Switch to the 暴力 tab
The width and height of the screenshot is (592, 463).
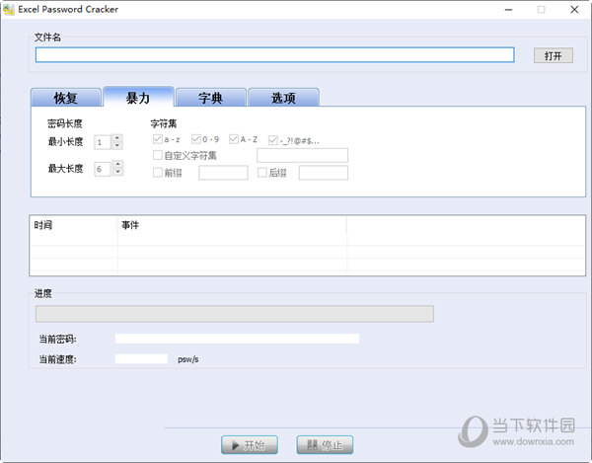138,98
